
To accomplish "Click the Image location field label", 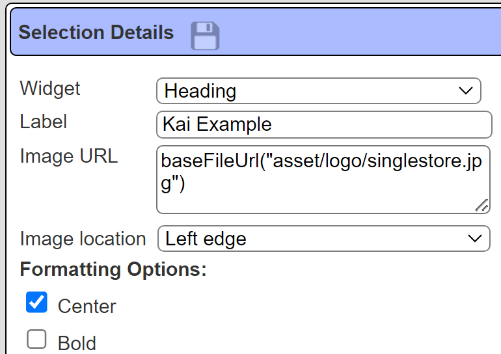I will coord(83,239).
